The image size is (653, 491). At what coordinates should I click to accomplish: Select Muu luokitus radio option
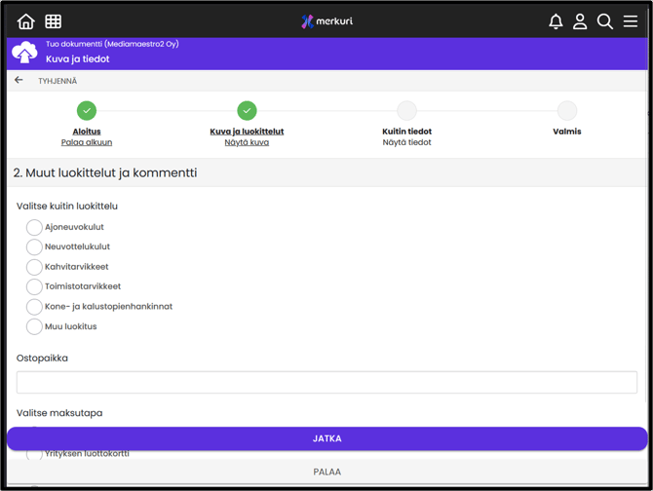tap(34, 326)
